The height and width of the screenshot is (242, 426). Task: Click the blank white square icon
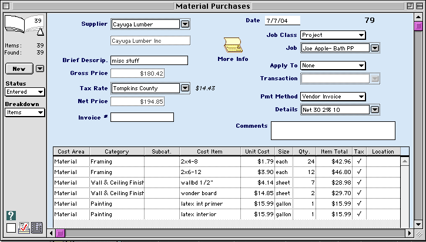(11, 228)
